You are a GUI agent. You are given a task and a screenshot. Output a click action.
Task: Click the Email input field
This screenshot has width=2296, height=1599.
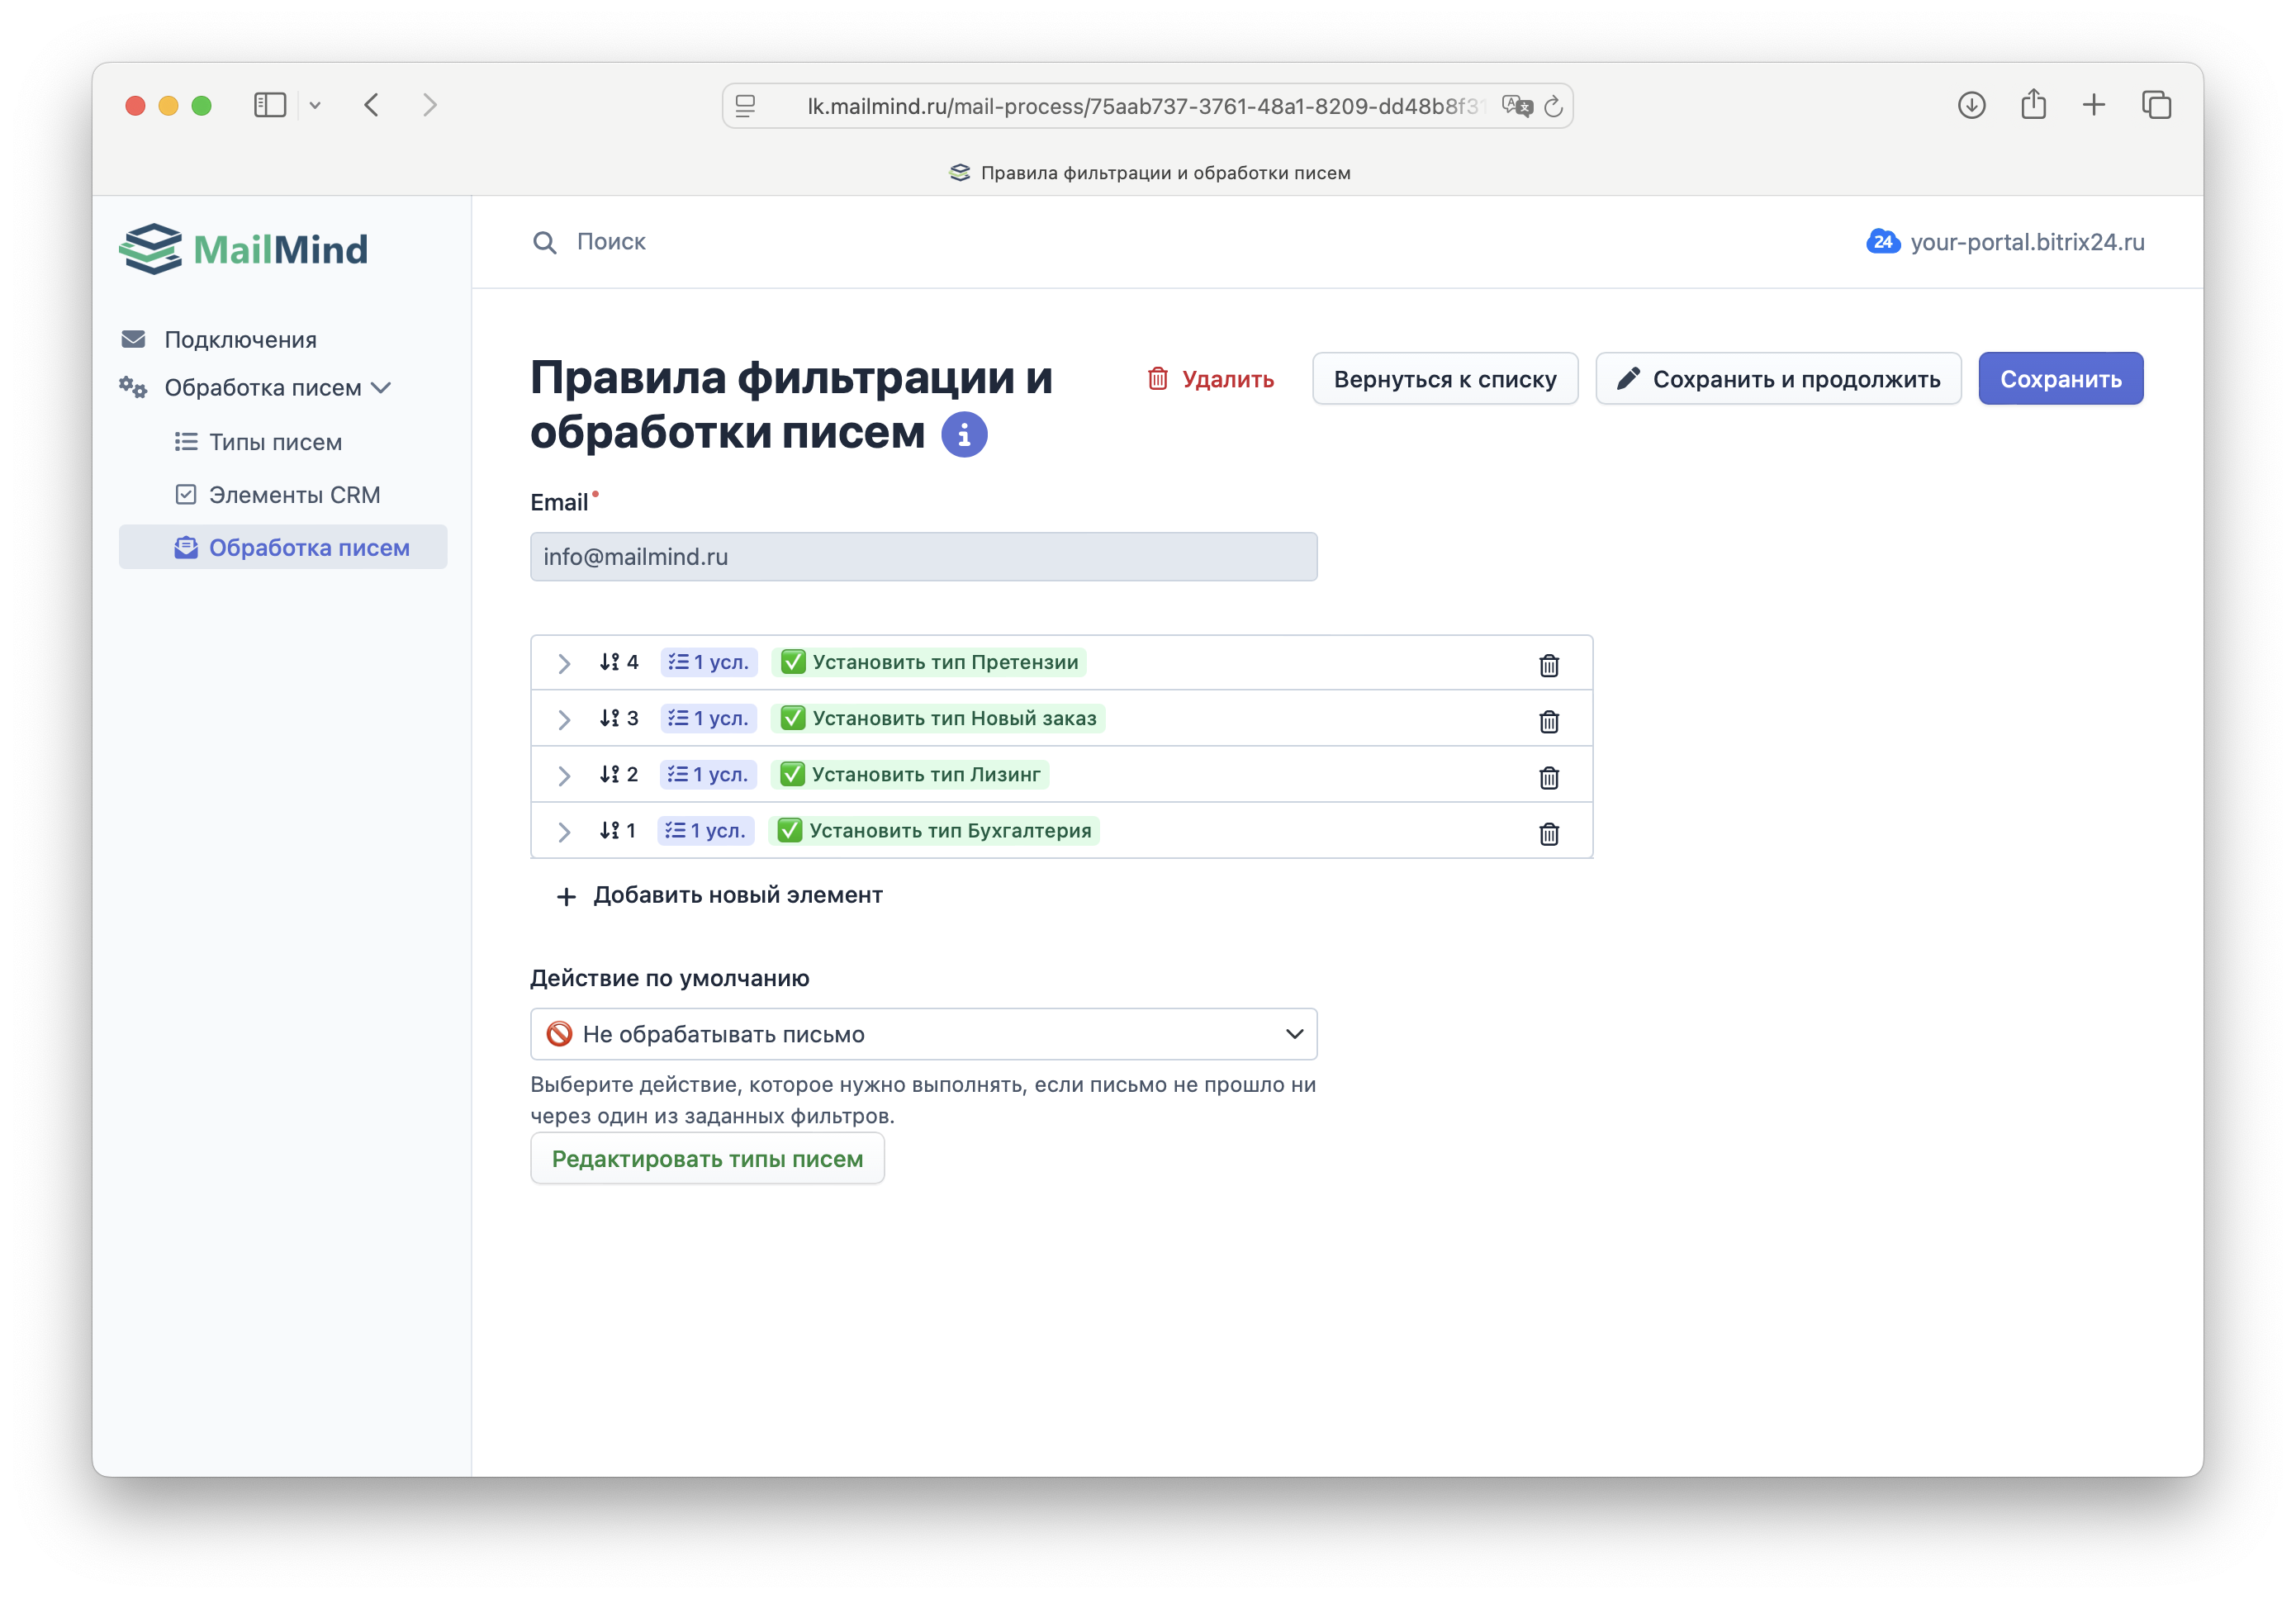click(922, 557)
